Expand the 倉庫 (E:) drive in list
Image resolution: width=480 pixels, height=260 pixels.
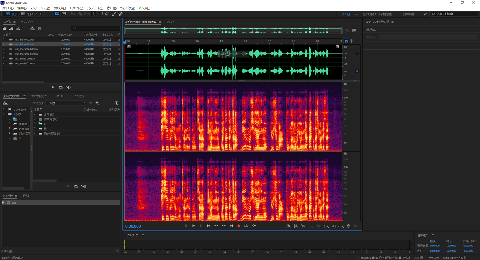(x=35, y=114)
